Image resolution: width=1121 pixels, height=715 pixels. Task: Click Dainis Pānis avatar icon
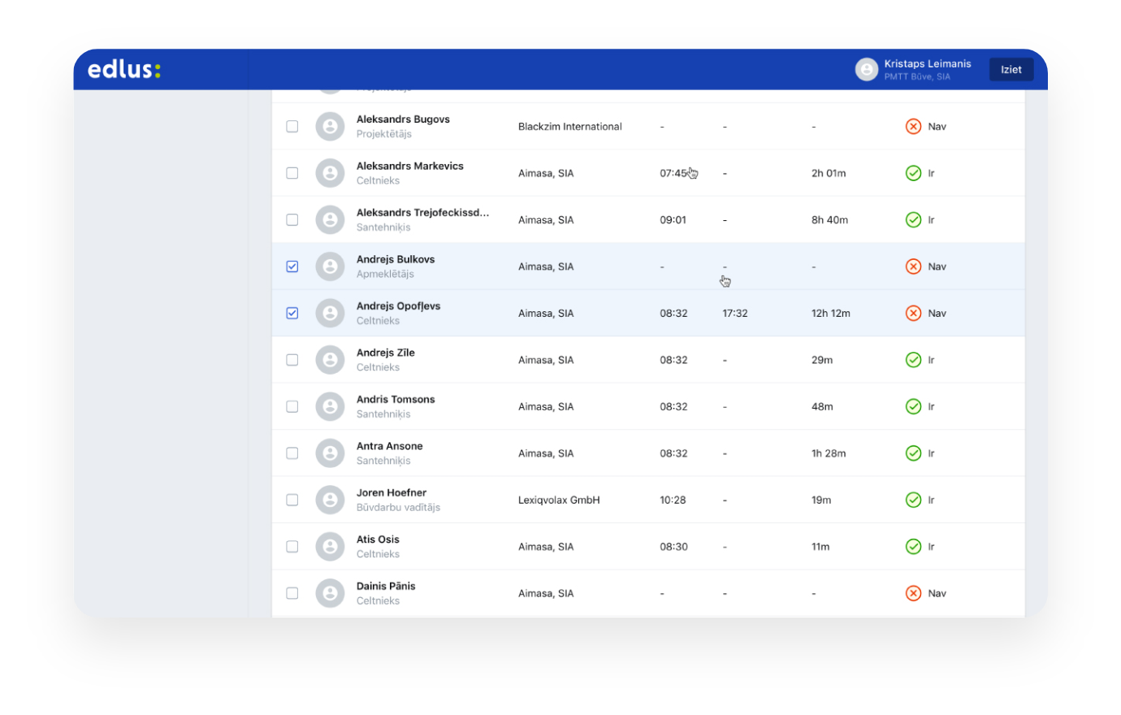point(330,594)
